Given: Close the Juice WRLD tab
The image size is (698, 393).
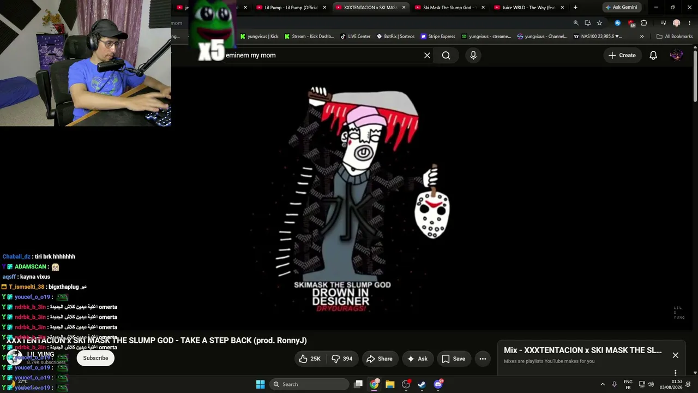Looking at the screenshot, I should pos(562,8).
